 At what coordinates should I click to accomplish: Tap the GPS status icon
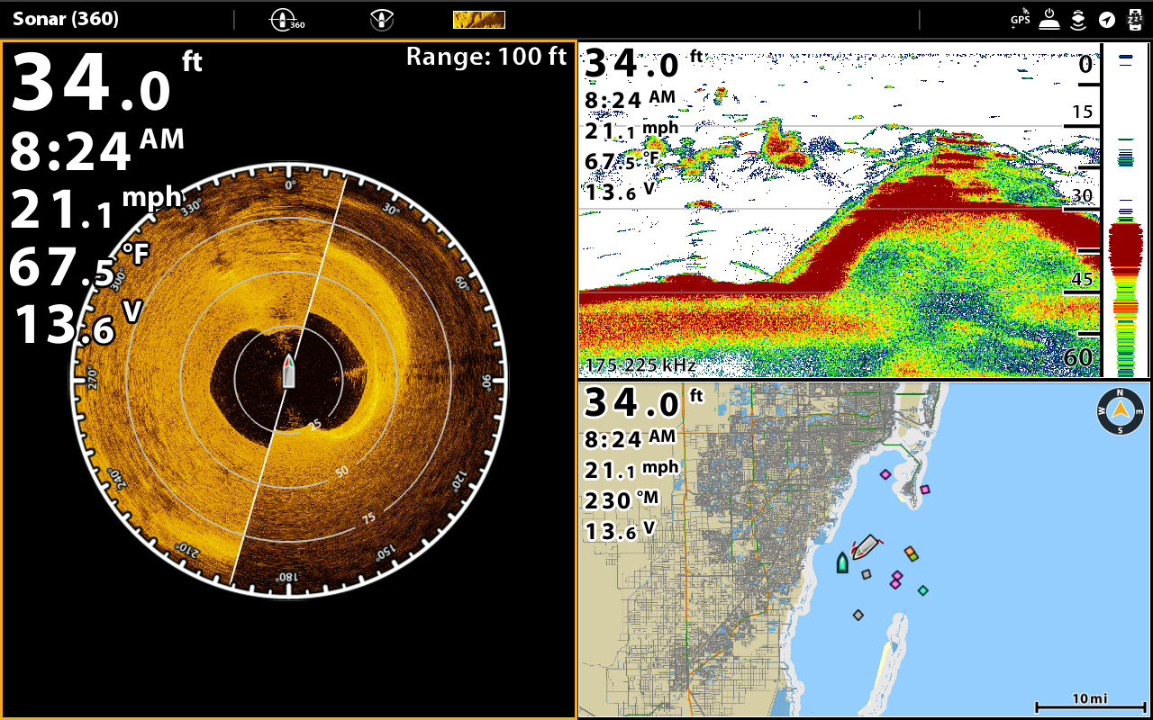(x=1020, y=18)
